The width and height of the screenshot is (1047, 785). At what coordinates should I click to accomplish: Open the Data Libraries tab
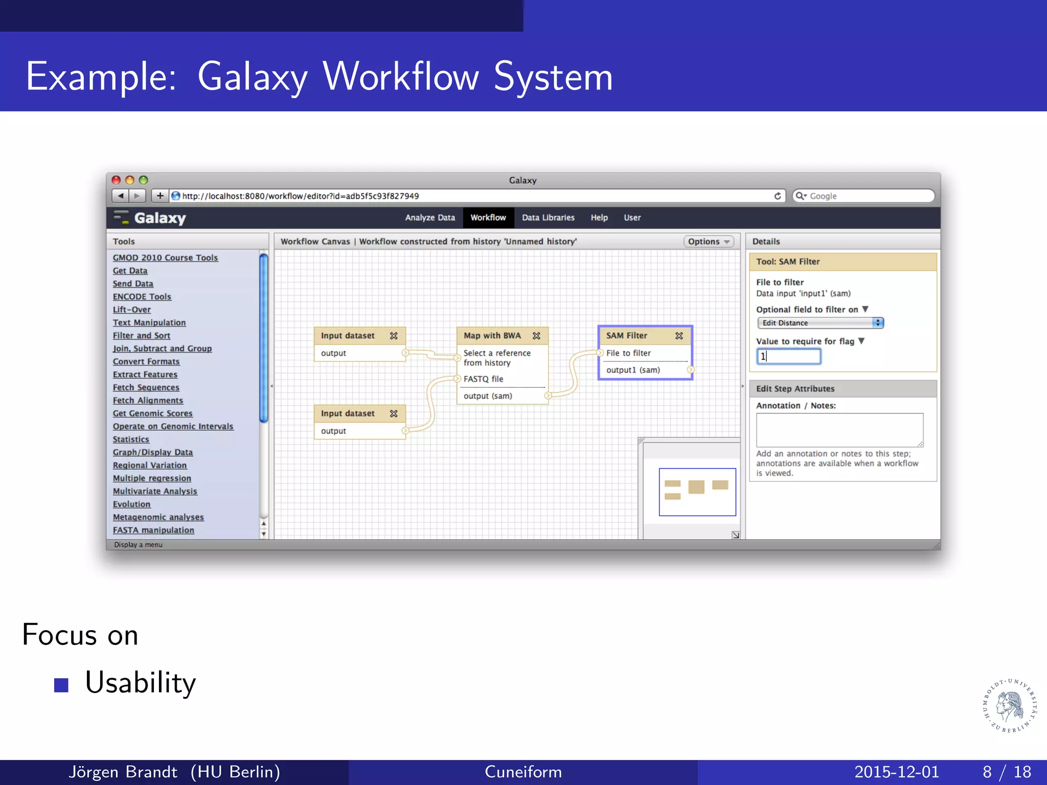548,218
